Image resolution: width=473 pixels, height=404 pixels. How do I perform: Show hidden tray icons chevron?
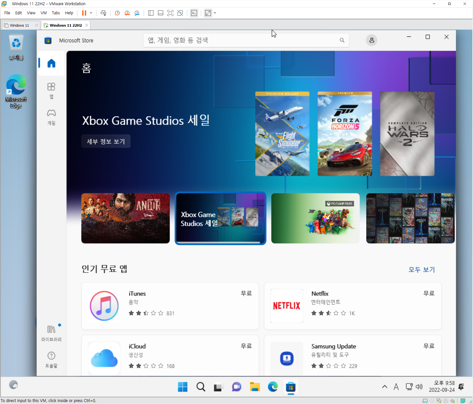coord(385,387)
